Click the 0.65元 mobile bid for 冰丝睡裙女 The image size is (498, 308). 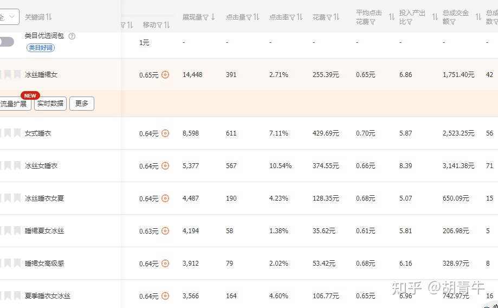(148, 75)
